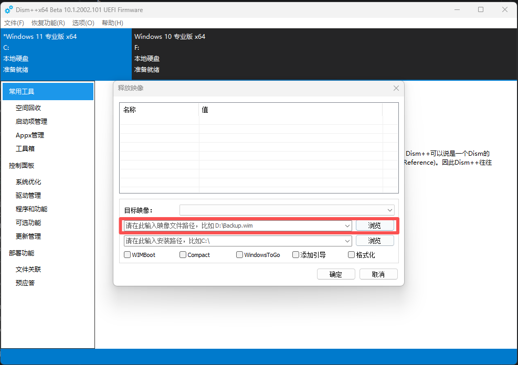Open 更新管理 in the sidebar
Viewport: 518px width, 365px height.
point(28,237)
